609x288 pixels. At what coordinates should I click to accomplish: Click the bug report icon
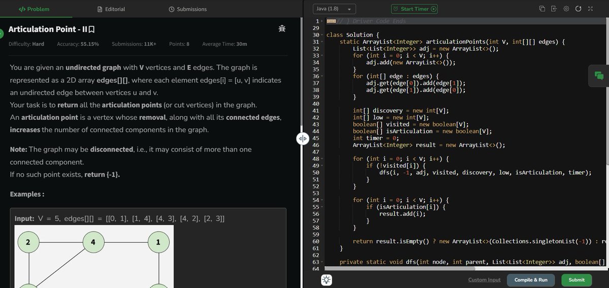[x=282, y=29]
